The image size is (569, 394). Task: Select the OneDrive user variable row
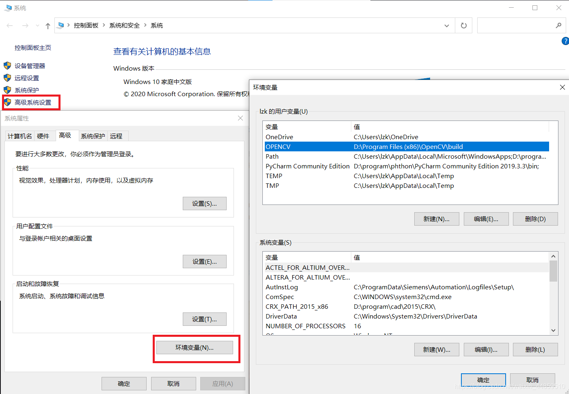pos(407,137)
